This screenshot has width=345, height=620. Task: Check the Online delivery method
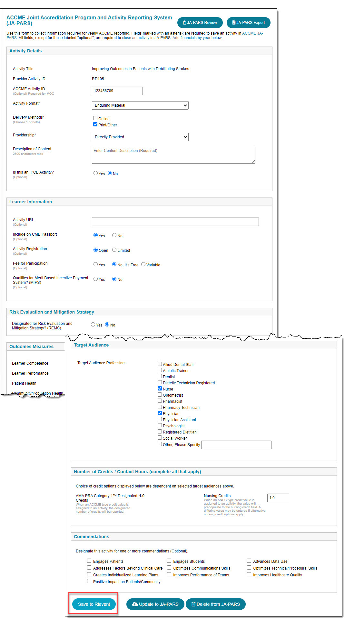pos(95,118)
